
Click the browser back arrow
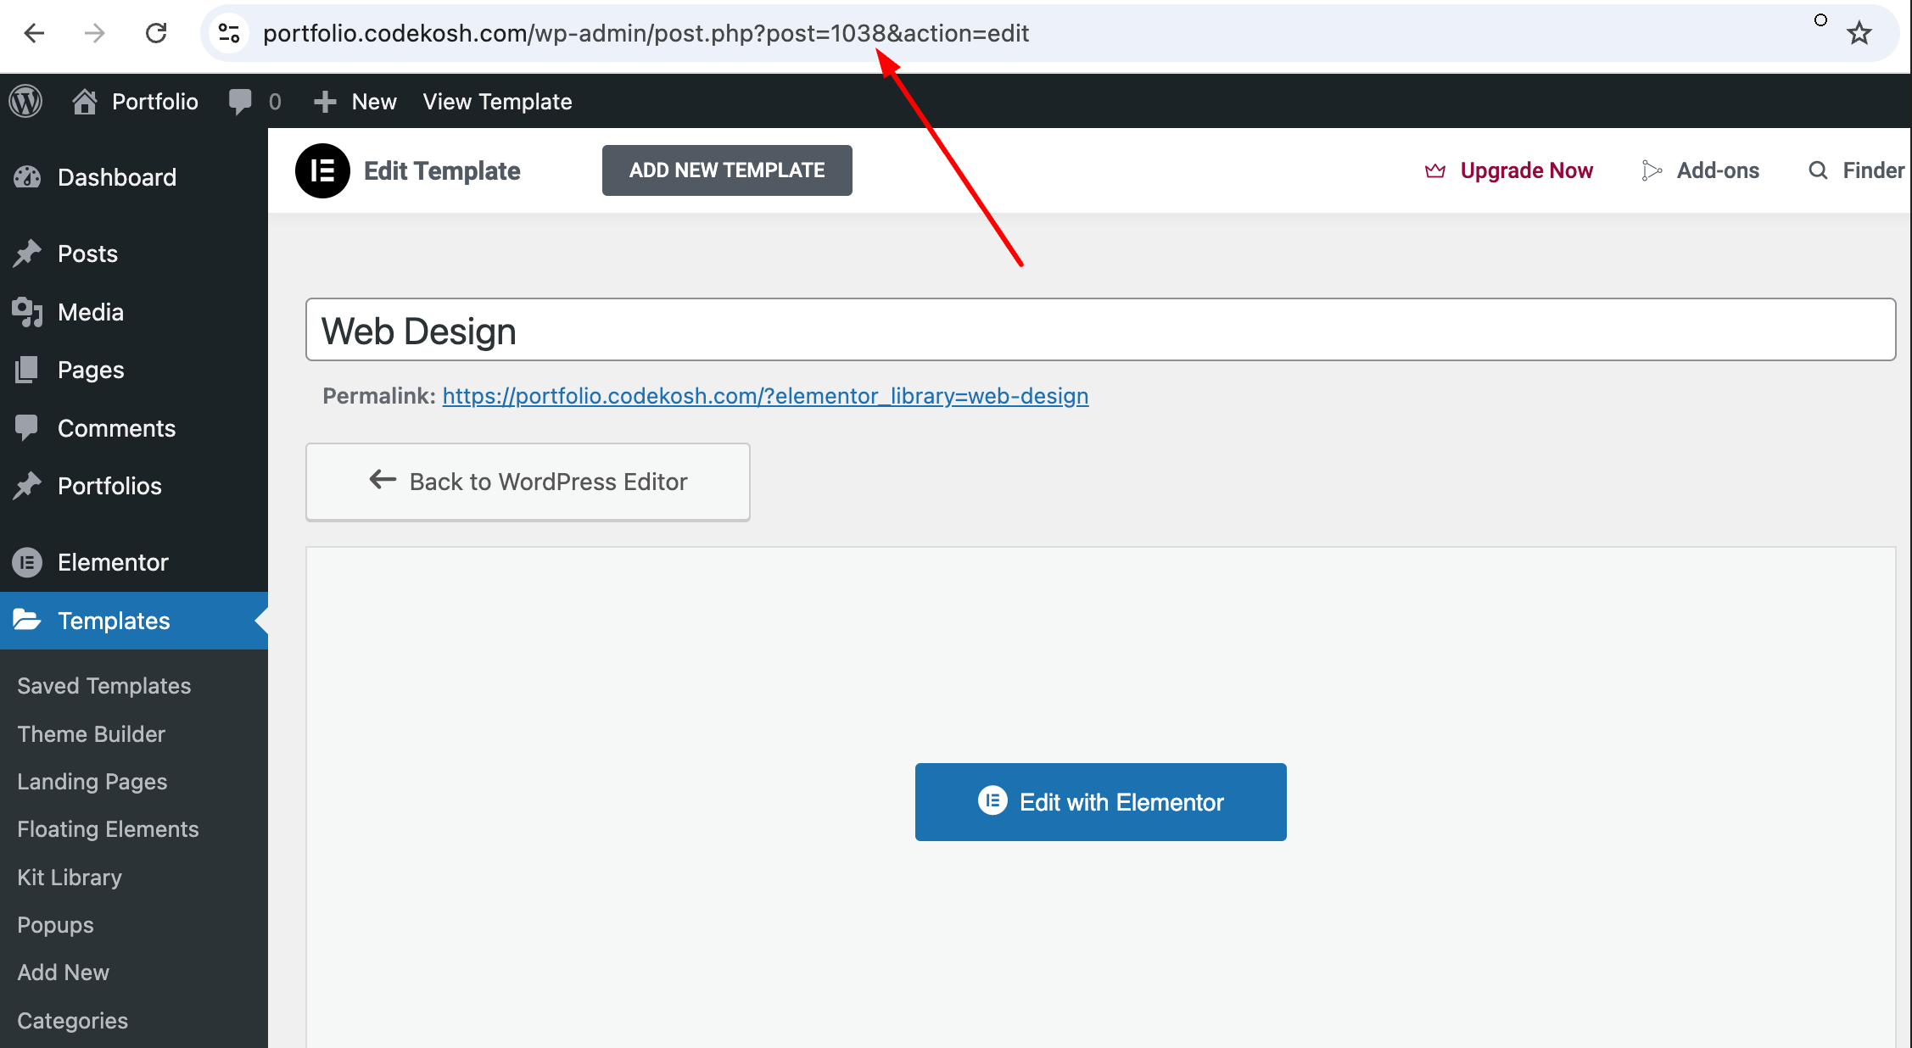click(34, 33)
